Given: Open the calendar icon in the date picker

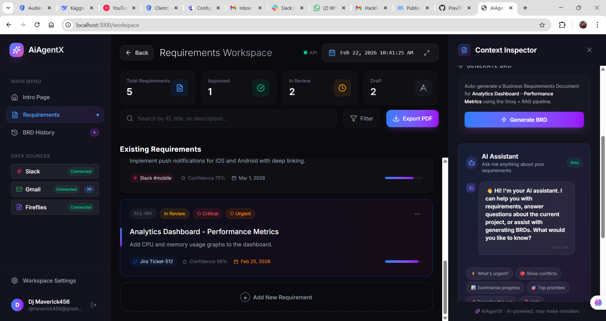Looking at the screenshot, I should point(332,53).
